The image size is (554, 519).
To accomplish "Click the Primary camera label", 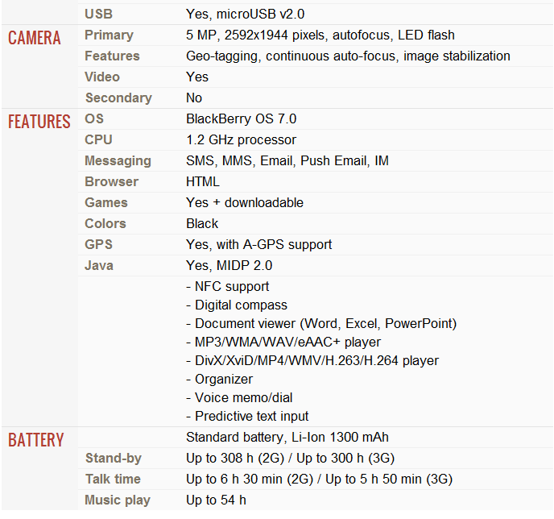I will [x=109, y=35].
